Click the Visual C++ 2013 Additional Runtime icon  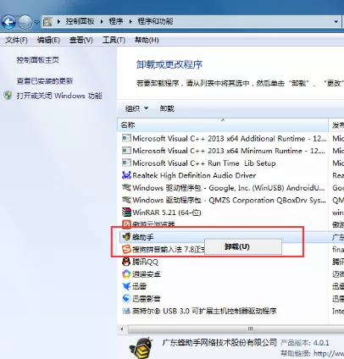[126, 138]
